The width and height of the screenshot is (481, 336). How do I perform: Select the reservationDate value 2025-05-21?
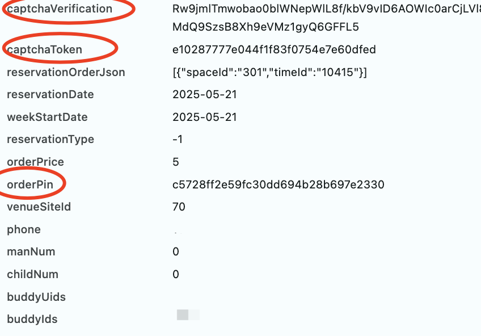point(205,95)
